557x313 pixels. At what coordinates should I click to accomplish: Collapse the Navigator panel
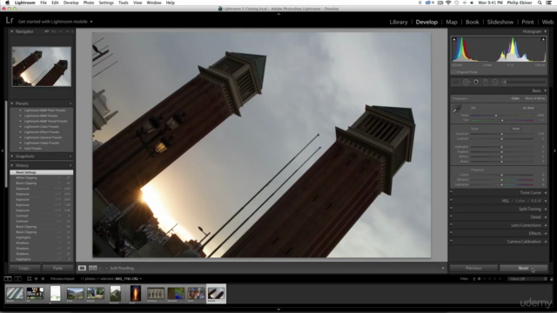coord(11,31)
